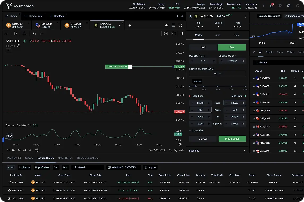The width and height of the screenshot is (304, 202).
Task: Open the notifications bell
Action: [x=271, y=6]
